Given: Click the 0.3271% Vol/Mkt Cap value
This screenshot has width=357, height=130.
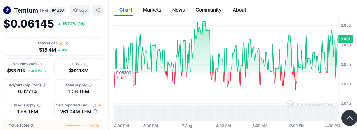Looking at the screenshot, I should [27, 91].
